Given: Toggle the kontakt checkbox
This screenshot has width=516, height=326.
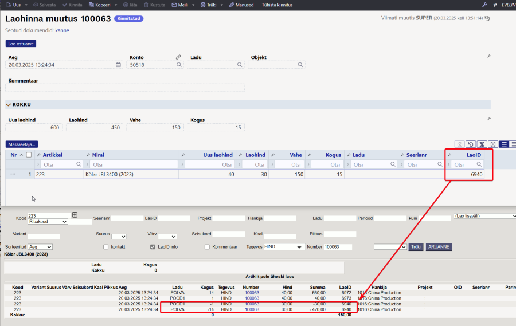Looking at the screenshot, I should tap(105, 247).
